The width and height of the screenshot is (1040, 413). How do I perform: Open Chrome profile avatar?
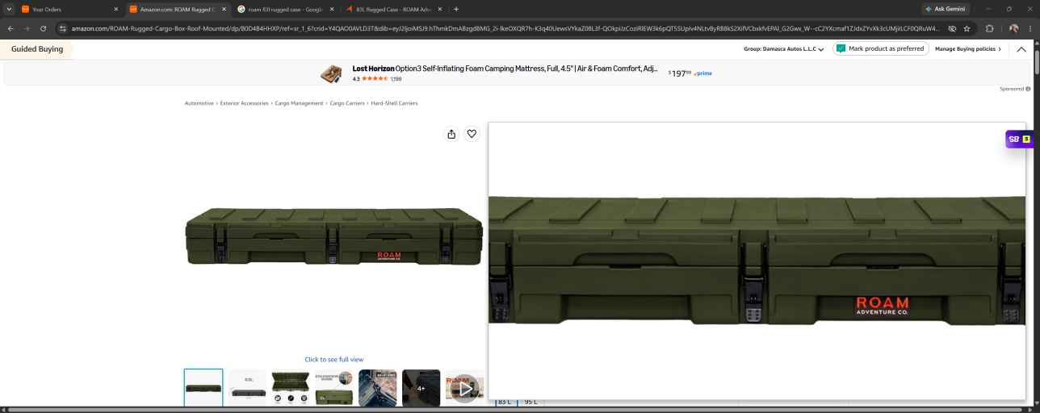pyautogui.click(x=1013, y=28)
